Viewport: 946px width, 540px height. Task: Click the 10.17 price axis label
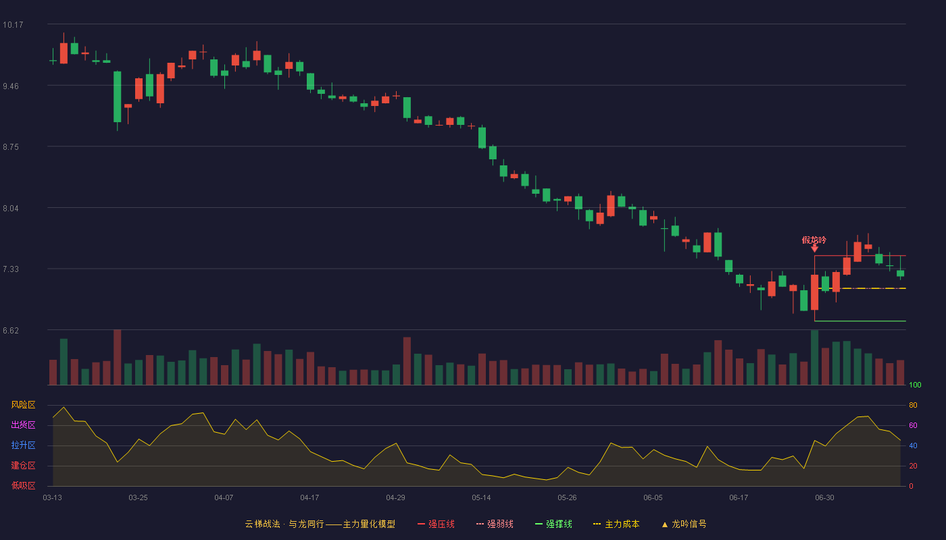pyautogui.click(x=13, y=24)
